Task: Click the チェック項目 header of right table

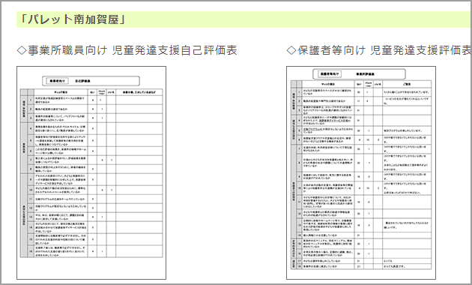Action: click(328, 84)
